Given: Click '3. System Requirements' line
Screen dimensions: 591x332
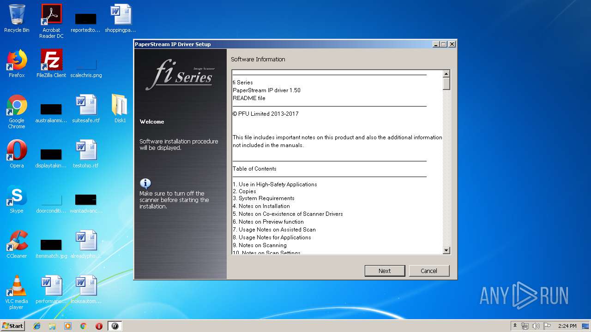Looking at the screenshot, I should (264, 198).
